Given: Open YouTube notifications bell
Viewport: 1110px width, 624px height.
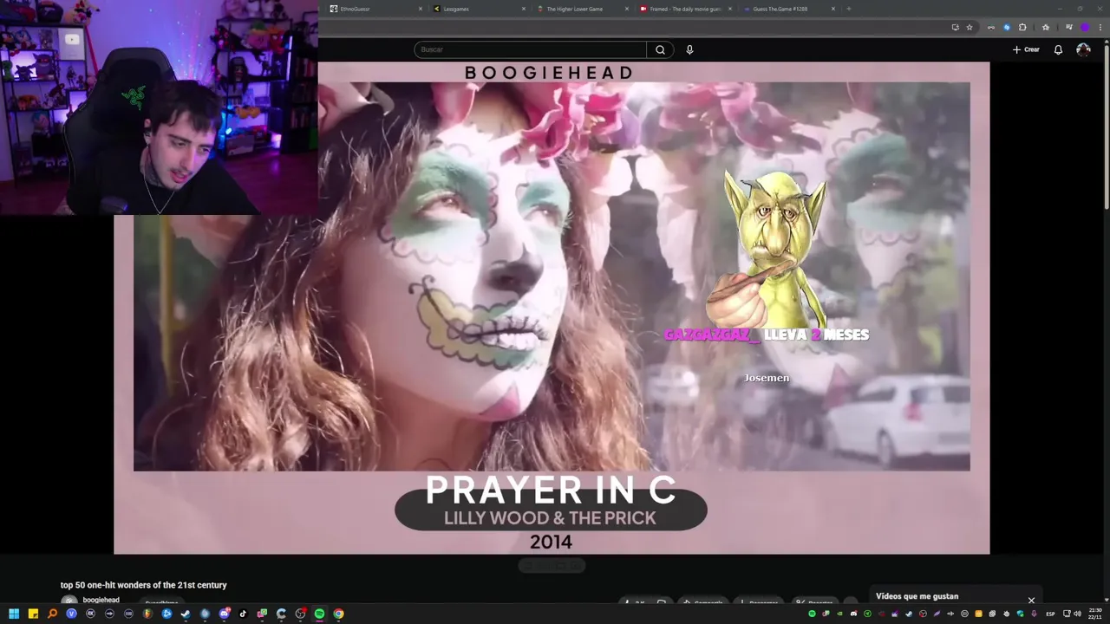Looking at the screenshot, I should (1058, 49).
